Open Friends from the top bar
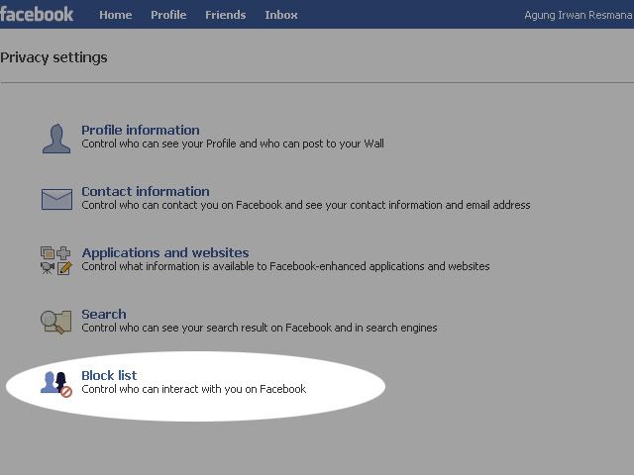 [225, 15]
